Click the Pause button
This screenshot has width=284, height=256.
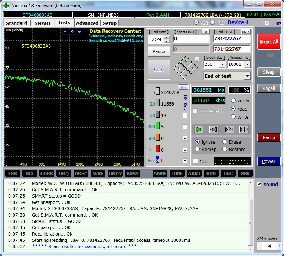(x=159, y=51)
